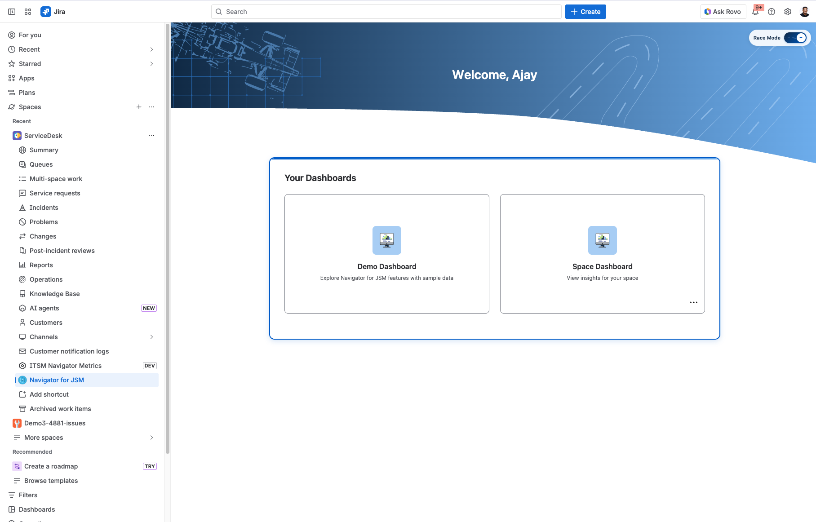
Task: Toggle the Race Mode switch
Action: [x=795, y=38]
